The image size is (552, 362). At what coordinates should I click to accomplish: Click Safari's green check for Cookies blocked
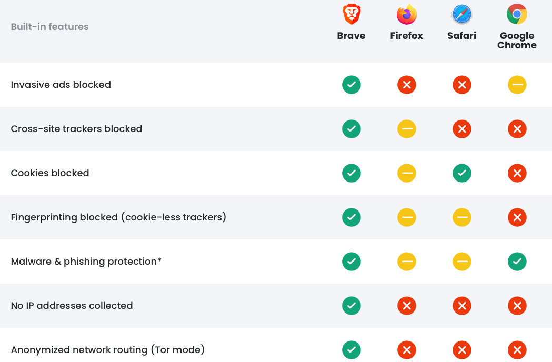pos(462,173)
